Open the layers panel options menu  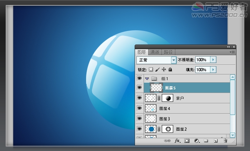232,52
